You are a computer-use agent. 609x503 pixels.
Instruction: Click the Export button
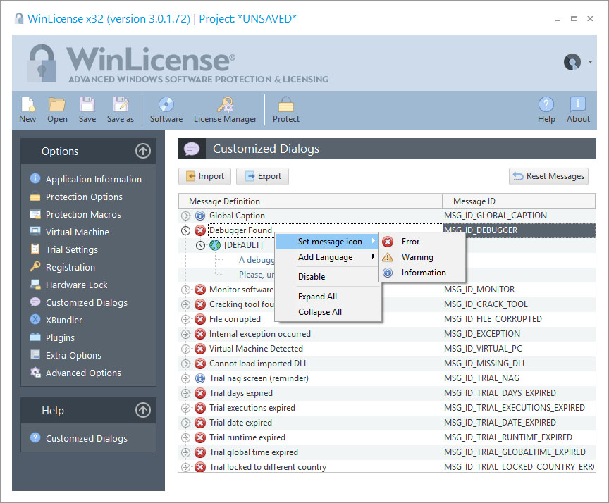pyautogui.click(x=262, y=176)
